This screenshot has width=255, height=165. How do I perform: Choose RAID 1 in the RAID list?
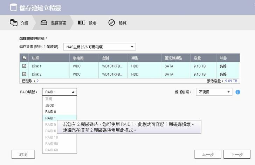50,118
